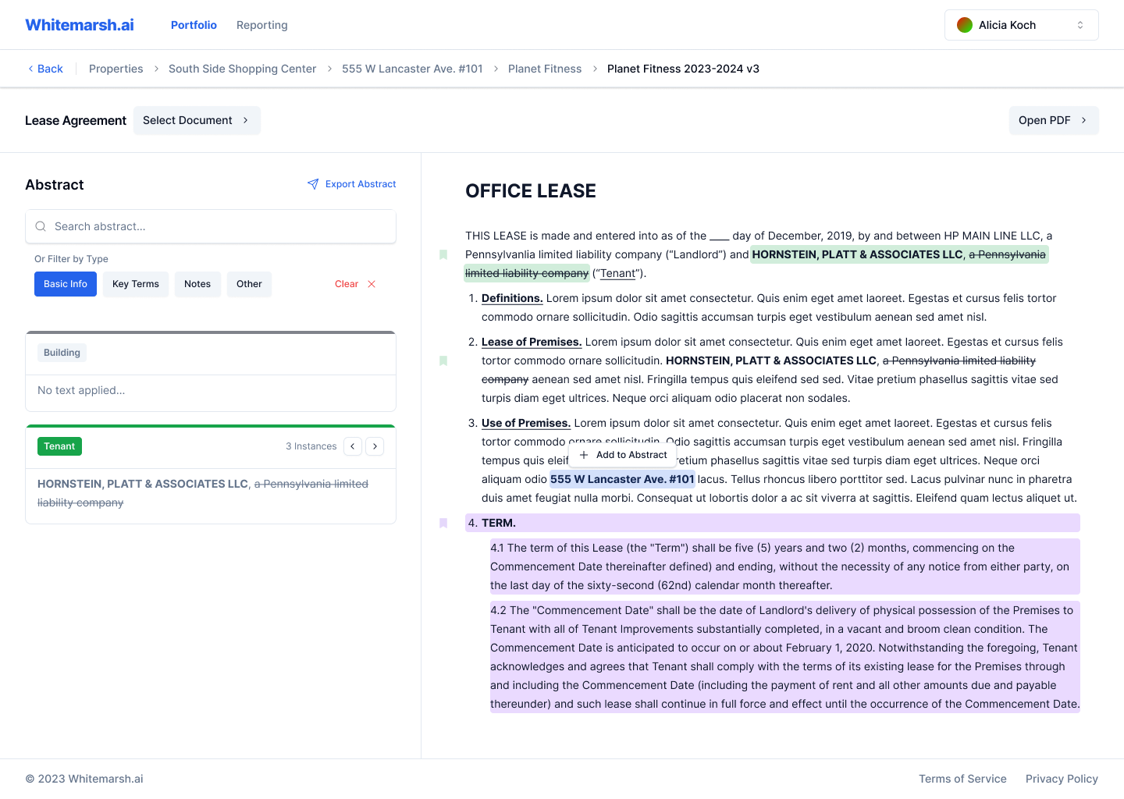Go to previous Tenant instance
The image size is (1124, 799).
(x=353, y=446)
